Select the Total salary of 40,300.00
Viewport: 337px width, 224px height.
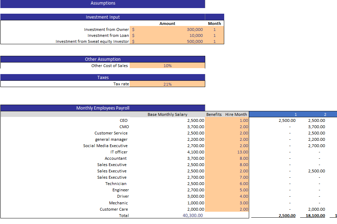coord(193,215)
